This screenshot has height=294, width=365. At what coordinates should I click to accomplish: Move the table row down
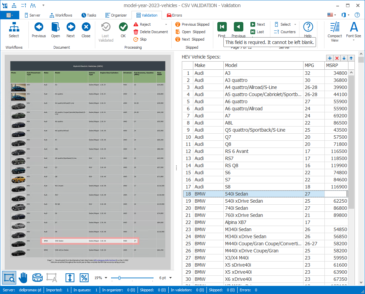click(344, 58)
